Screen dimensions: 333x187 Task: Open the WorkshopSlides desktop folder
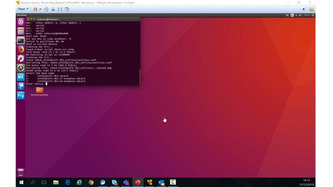tap(40, 91)
